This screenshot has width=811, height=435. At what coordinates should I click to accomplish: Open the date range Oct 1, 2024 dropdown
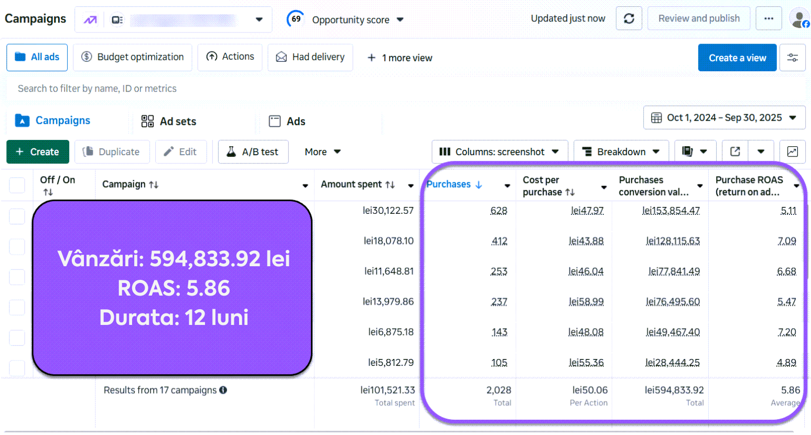[x=725, y=118]
